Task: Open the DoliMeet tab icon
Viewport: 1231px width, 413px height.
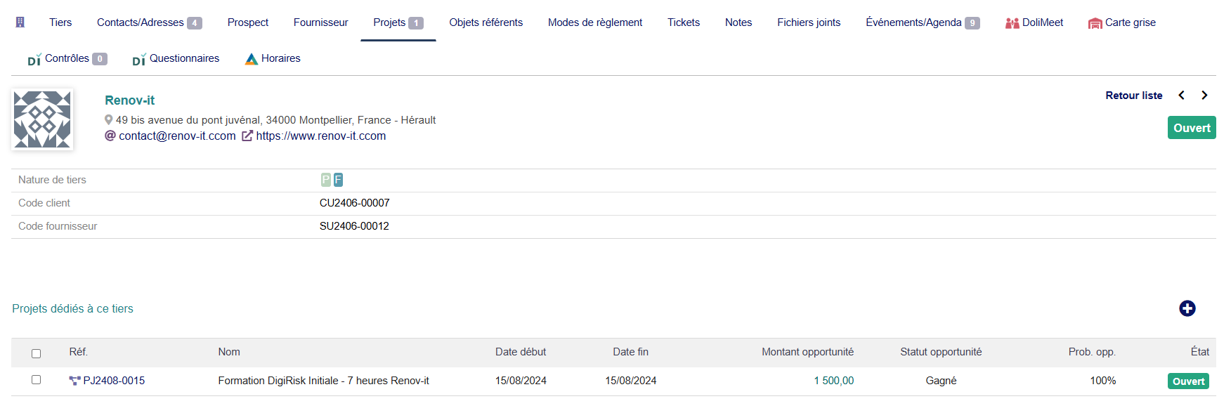Action: click(1012, 23)
